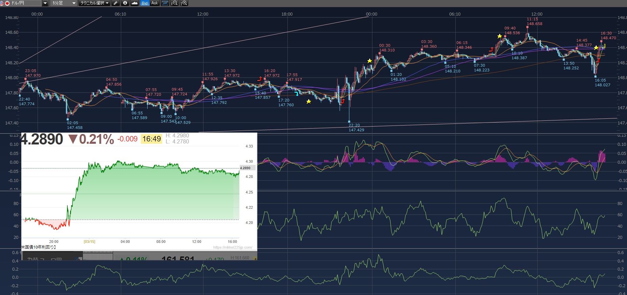Click the 22:20 147.429 low price label
This screenshot has width=627, height=295.
356,128
